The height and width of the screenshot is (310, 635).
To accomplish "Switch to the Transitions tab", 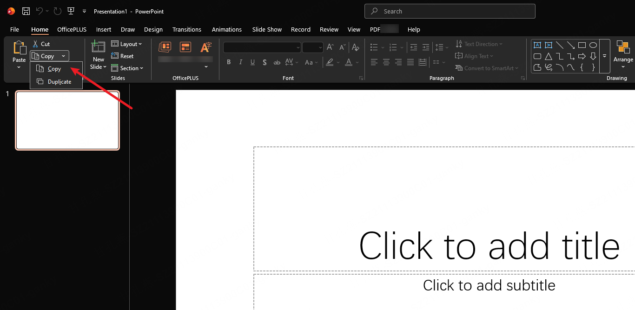I will pyautogui.click(x=187, y=29).
